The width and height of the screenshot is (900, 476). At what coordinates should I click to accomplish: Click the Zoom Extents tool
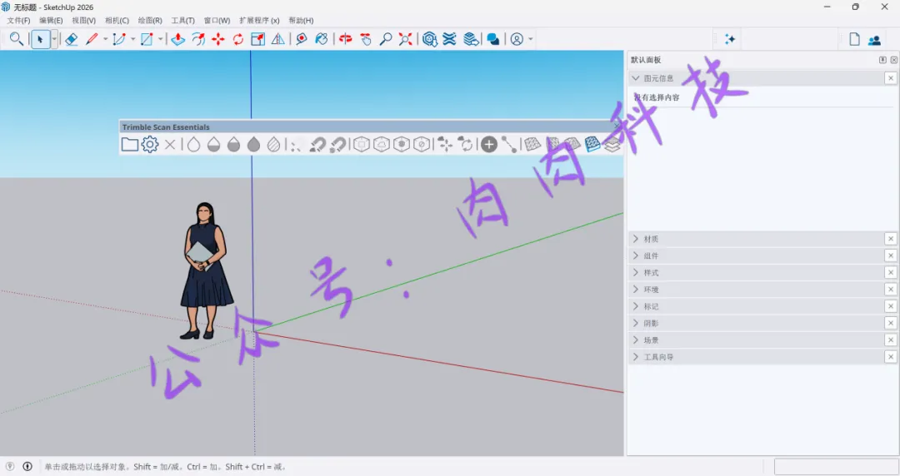click(x=405, y=39)
